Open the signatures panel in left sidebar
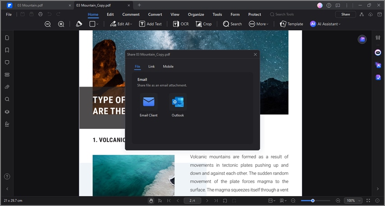The image size is (385, 206). 7,124
